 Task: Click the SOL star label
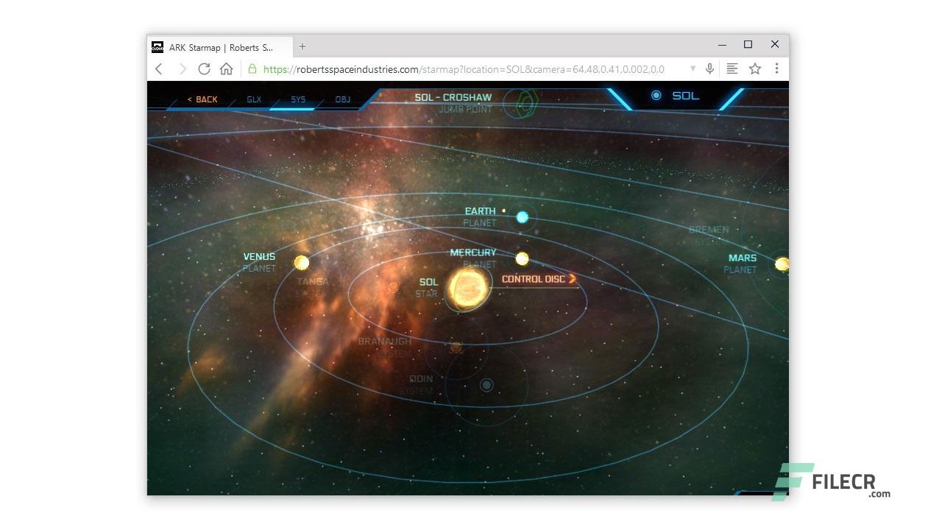428,282
